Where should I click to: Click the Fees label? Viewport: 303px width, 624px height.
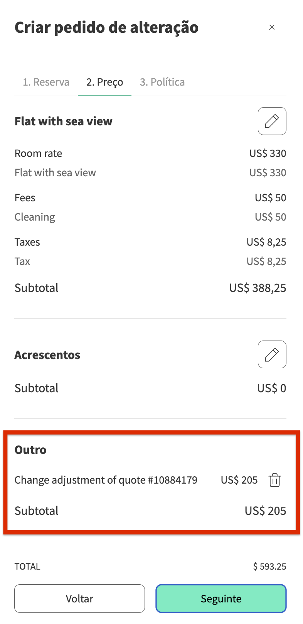[x=25, y=198]
